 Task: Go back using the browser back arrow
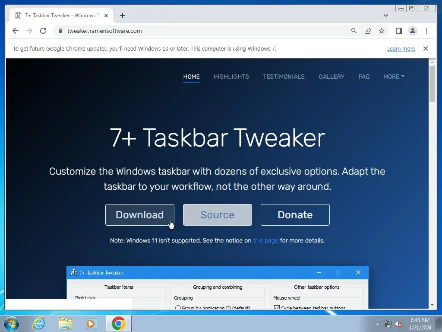(16, 31)
